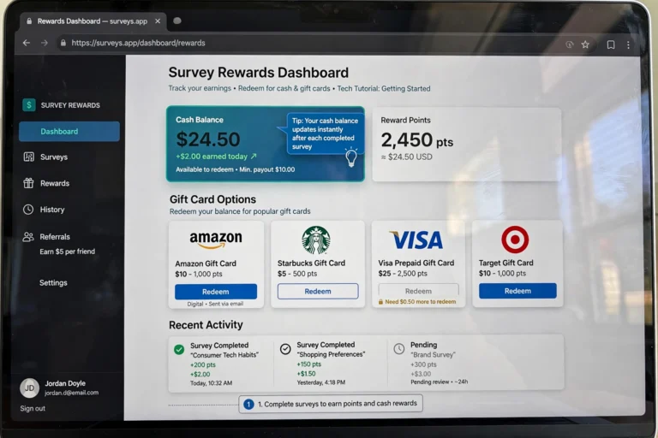Bookmark this page with the star icon
Image resolution: width=658 pixels, height=438 pixels.
click(x=585, y=44)
